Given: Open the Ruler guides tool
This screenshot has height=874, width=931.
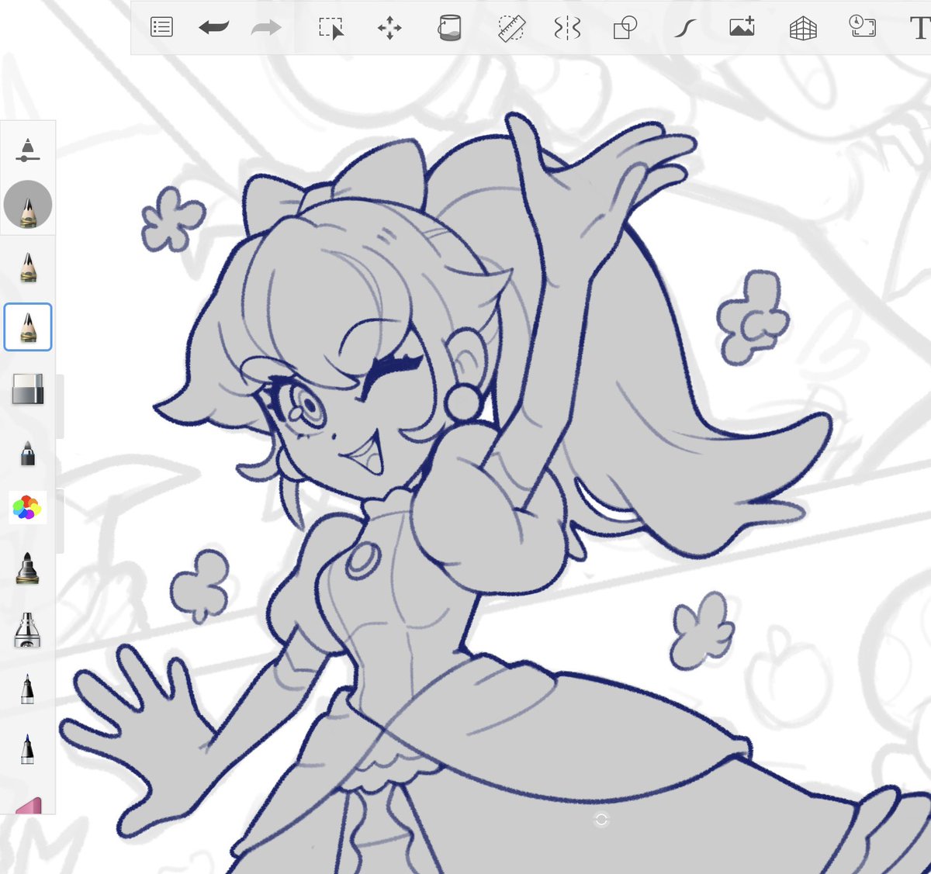Looking at the screenshot, I should pyautogui.click(x=510, y=28).
